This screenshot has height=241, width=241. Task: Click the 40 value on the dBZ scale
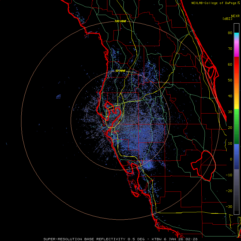[230, 96]
